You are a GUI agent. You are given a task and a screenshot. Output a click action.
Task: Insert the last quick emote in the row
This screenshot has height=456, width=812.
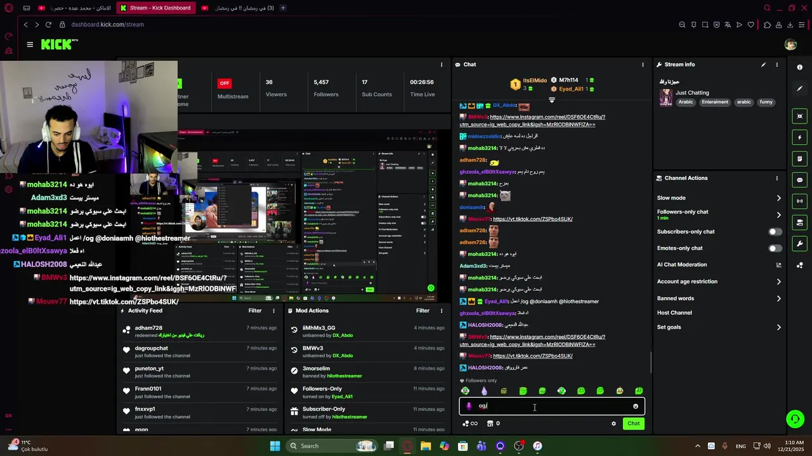[x=639, y=391]
